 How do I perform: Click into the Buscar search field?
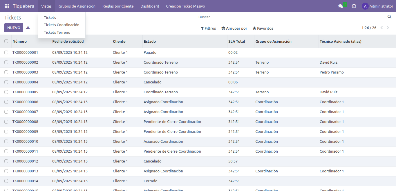pyautogui.click(x=290, y=17)
